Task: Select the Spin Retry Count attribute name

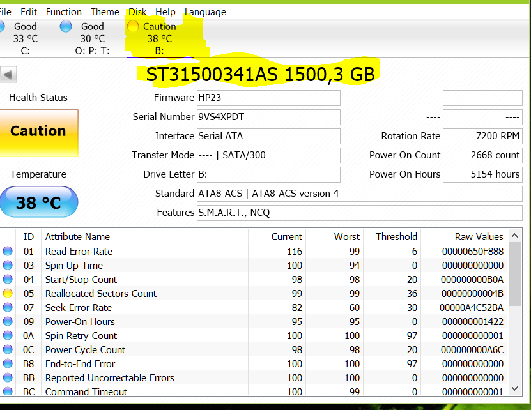Action: pyautogui.click(x=81, y=336)
